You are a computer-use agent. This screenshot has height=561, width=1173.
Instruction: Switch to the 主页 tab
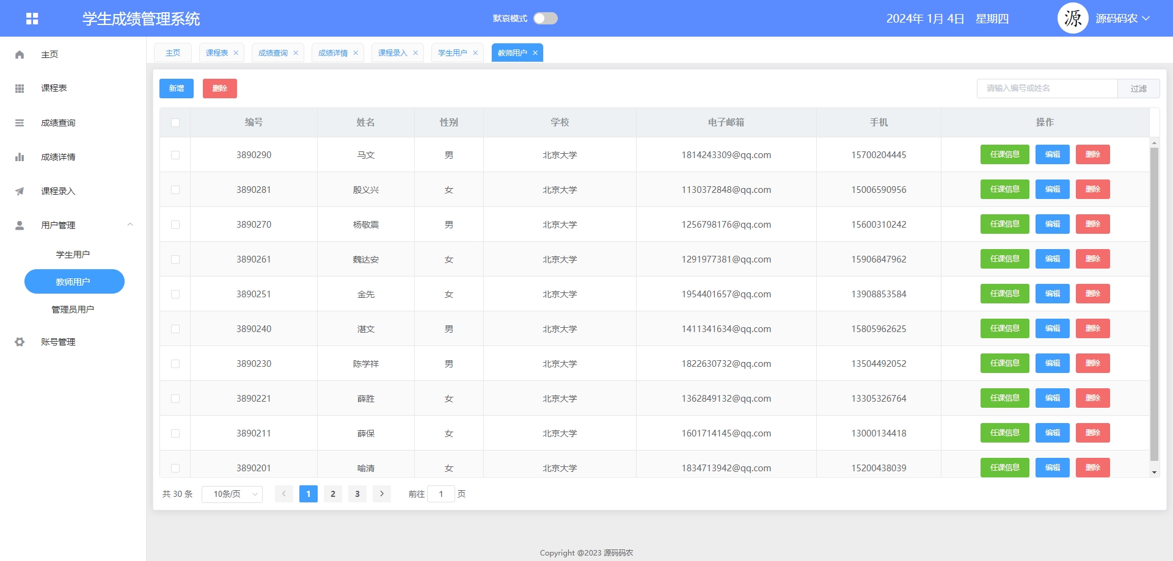173,53
